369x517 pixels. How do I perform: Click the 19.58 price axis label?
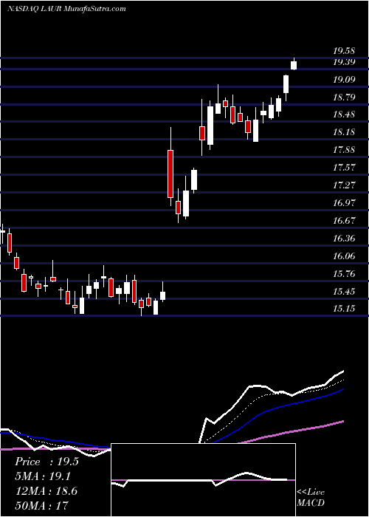[x=343, y=51]
